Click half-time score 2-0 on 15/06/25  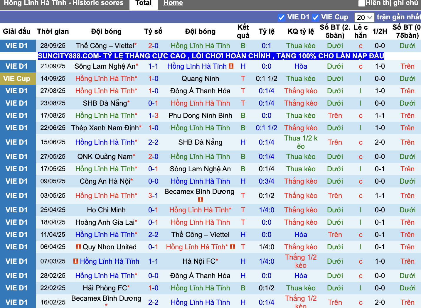380,142
